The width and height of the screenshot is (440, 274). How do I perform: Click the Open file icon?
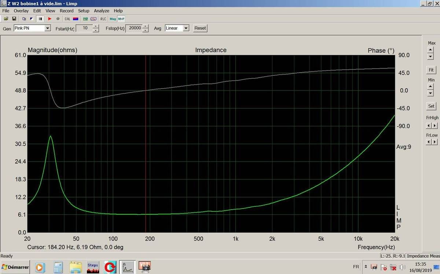point(6,19)
